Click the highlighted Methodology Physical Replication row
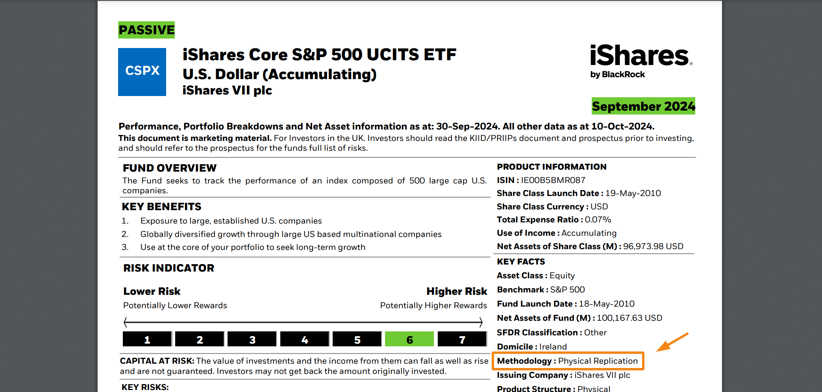 point(568,361)
